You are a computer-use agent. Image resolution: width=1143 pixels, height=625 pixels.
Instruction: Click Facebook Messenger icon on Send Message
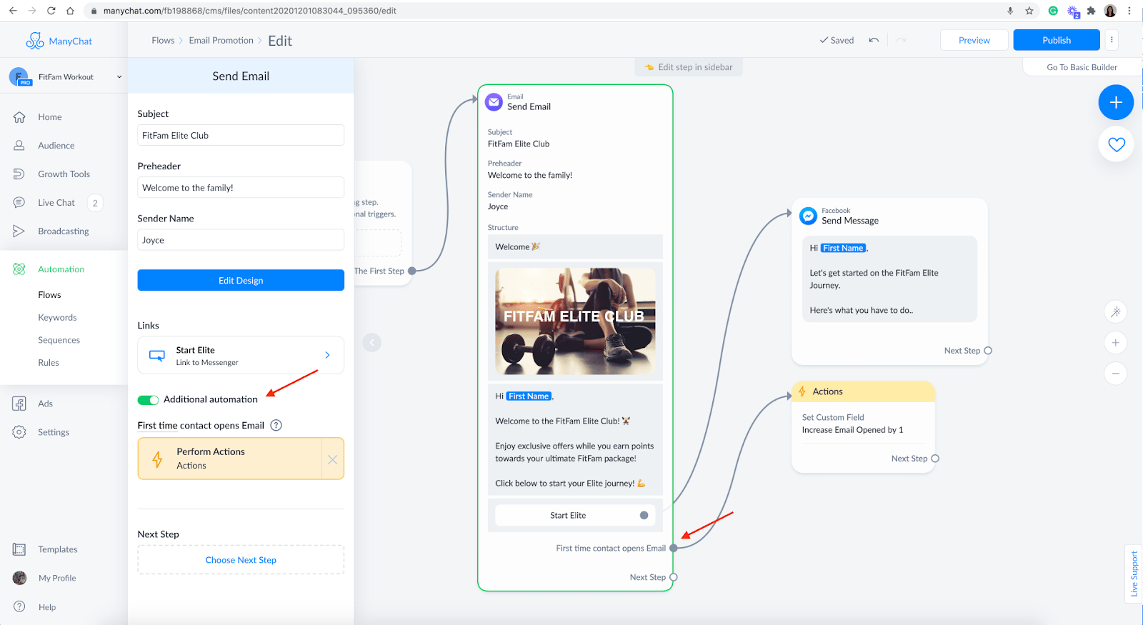coord(808,216)
